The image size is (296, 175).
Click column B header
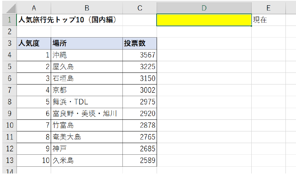(87, 8)
